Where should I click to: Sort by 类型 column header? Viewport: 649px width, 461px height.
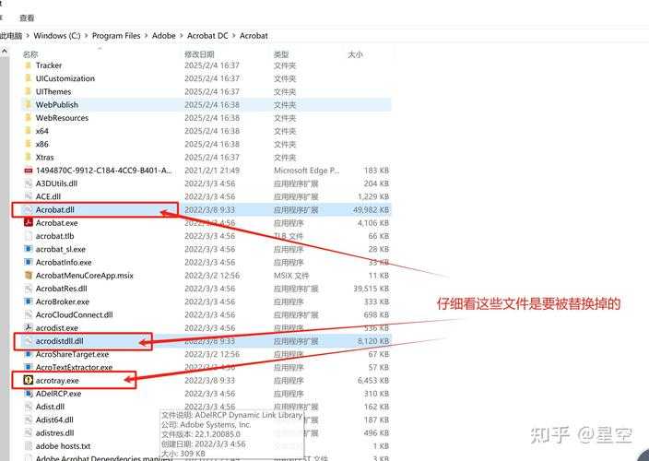[281, 54]
